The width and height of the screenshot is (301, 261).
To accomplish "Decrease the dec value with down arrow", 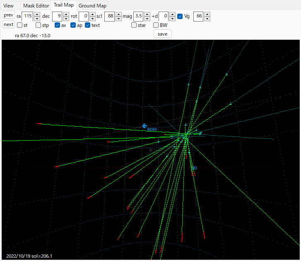I will pyautogui.click(x=66, y=19).
